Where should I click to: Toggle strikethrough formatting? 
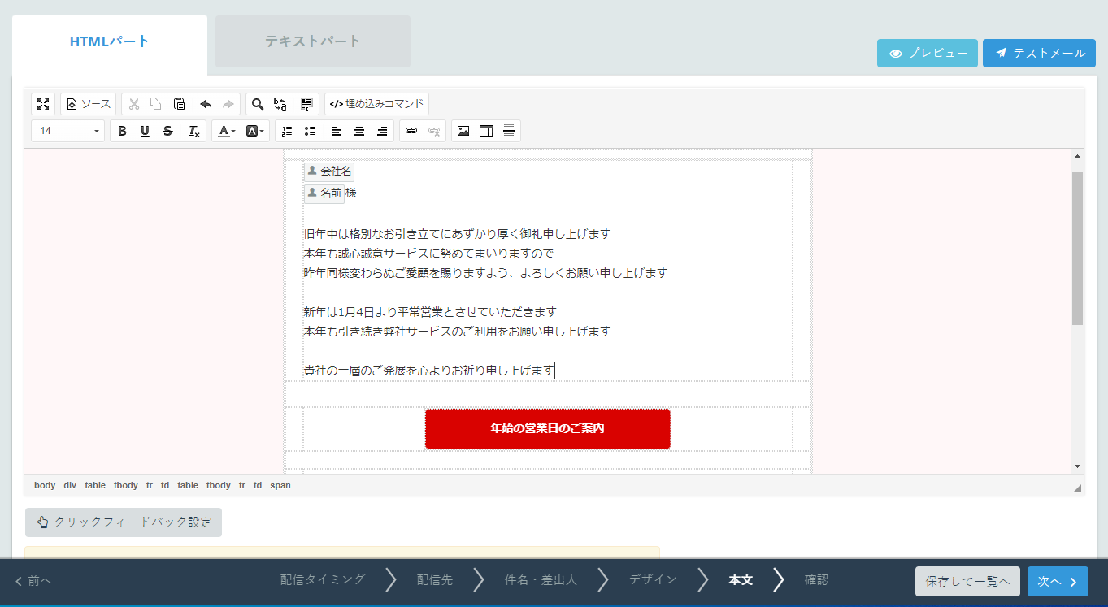(x=167, y=131)
